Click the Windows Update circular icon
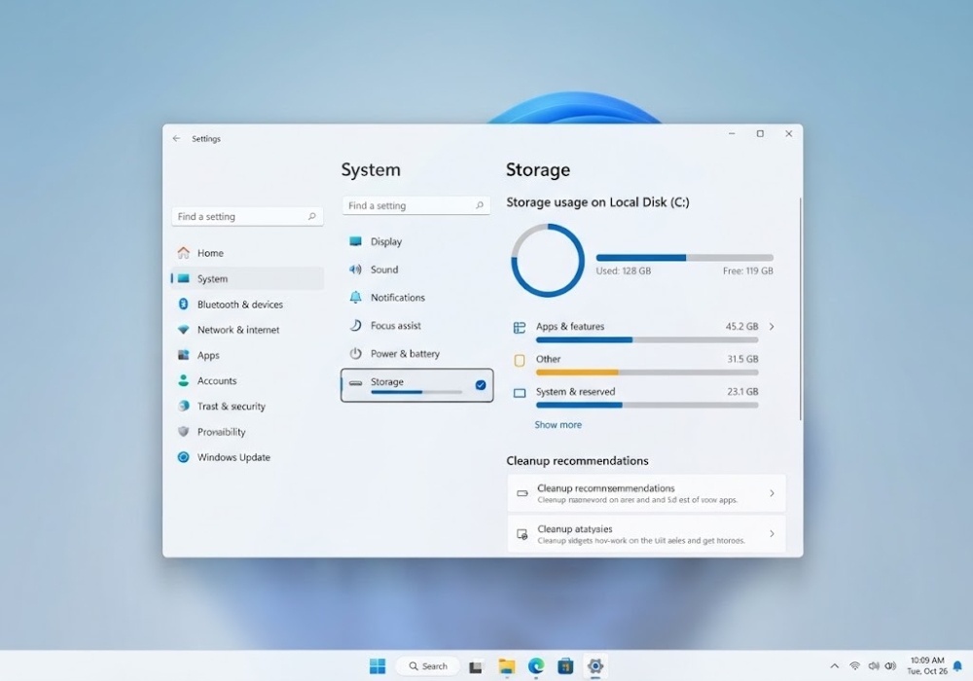973x681 pixels. (183, 457)
